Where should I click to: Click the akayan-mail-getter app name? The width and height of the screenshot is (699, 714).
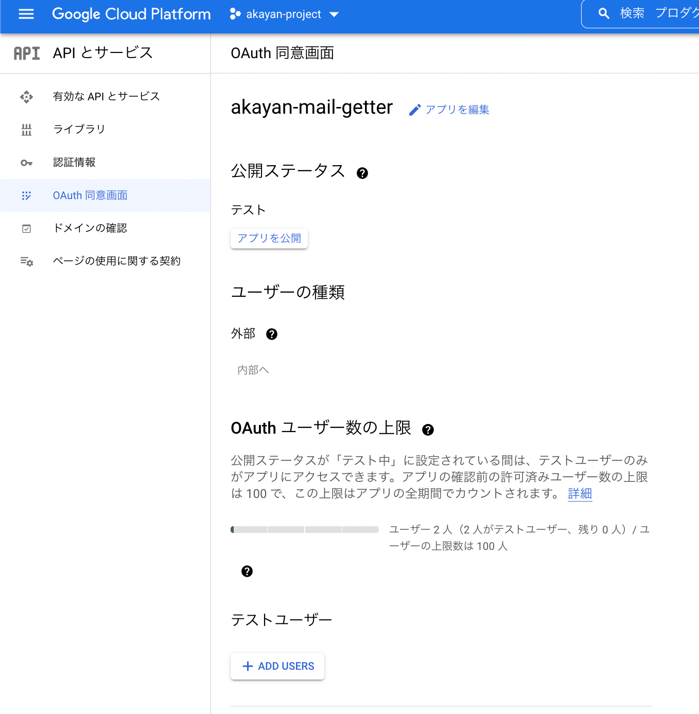311,107
